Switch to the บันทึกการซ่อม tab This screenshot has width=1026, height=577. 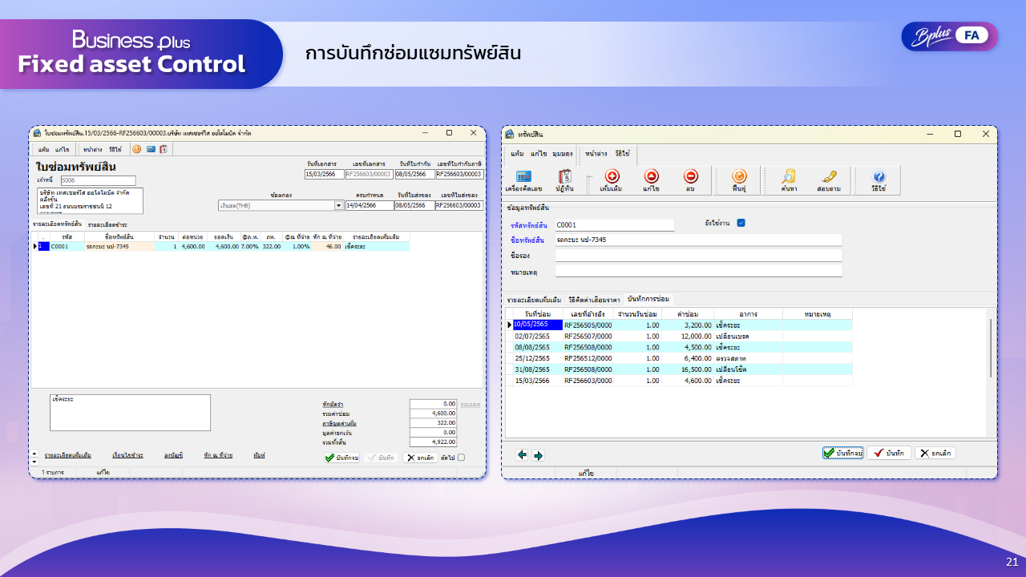tap(649, 298)
